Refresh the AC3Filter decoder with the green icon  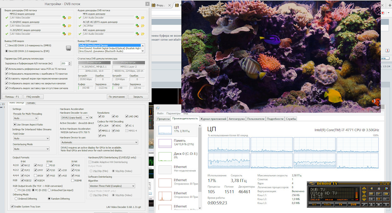[136, 26]
